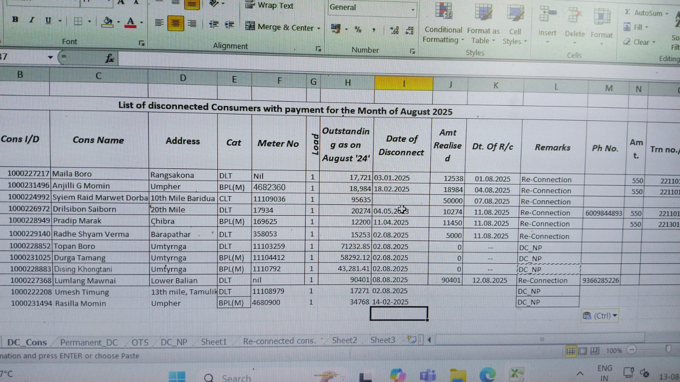The height and width of the screenshot is (382, 680).
Task: Open Microsoft Edge from the taskbar
Action: pyautogui.click(x=487, y=374)
